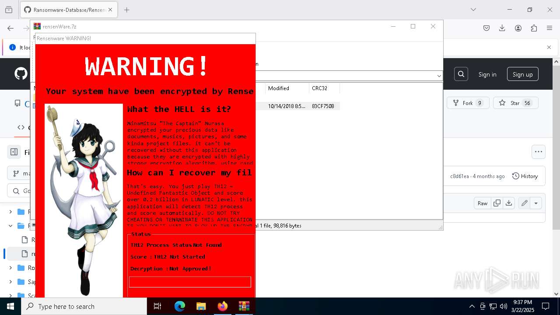This screenshot has height=315, width=560.
Task: Click Rensenware decryption key input field
Action: coord(190,282)
